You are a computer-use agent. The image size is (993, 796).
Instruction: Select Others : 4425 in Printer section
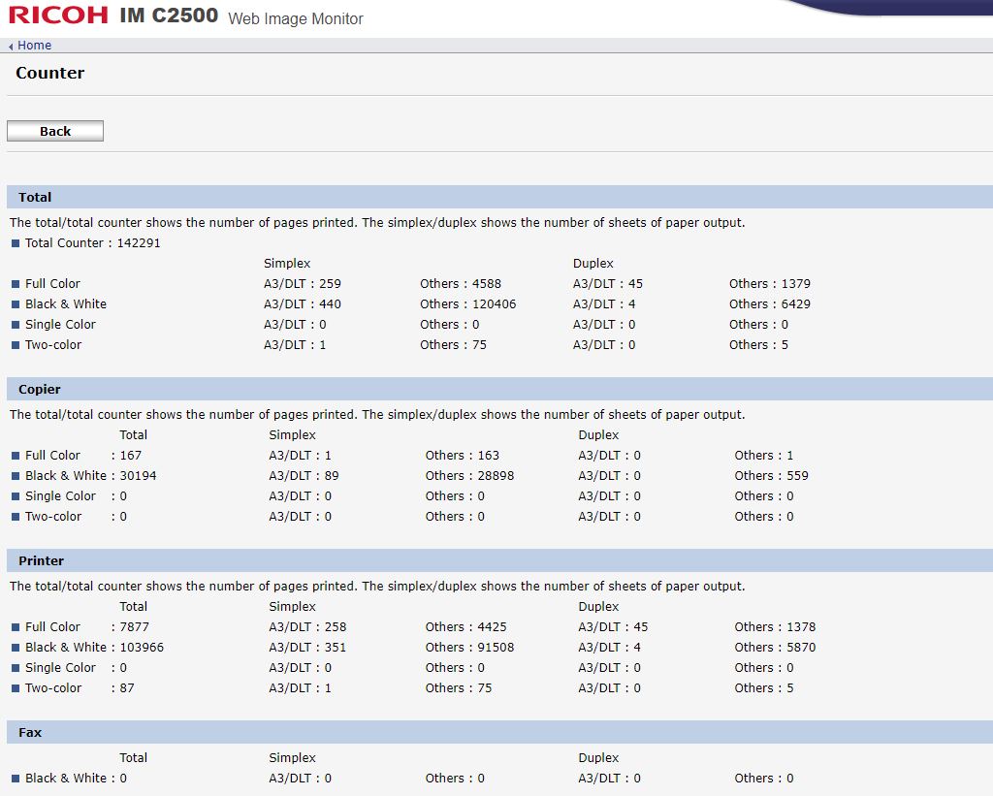click(466, 627)
